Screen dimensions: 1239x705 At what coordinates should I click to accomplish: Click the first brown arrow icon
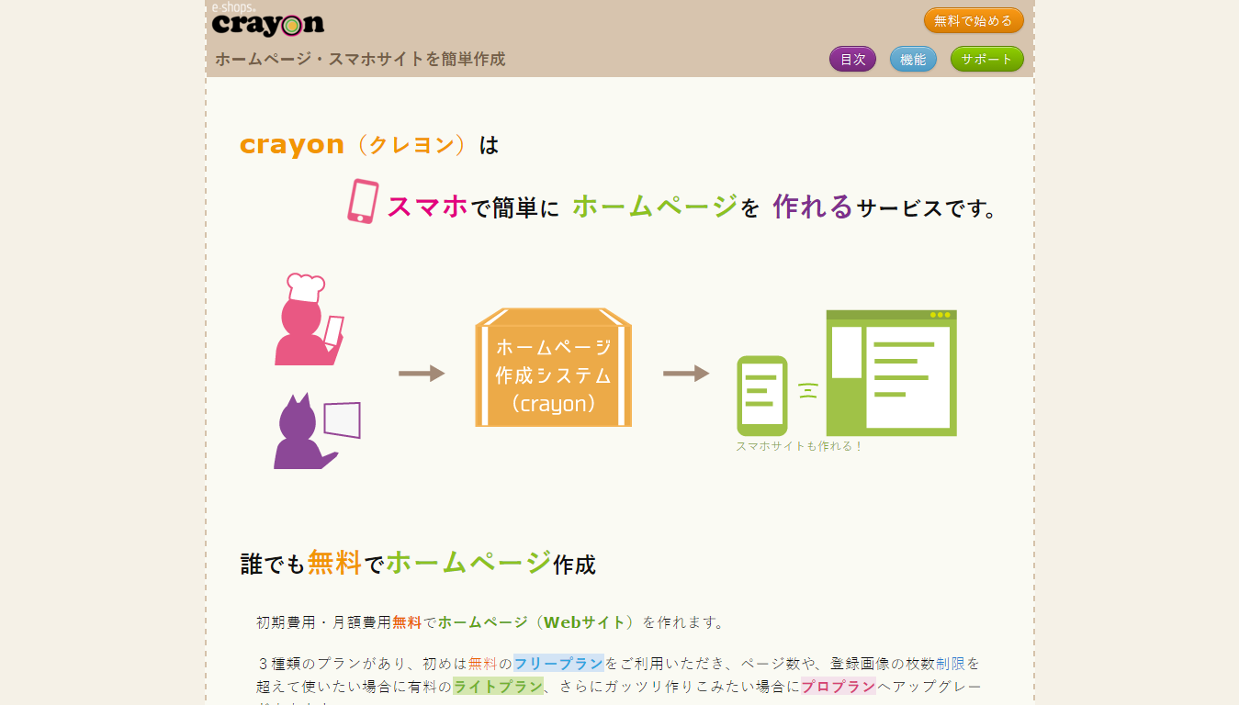pyautogui.click(x=422, y=373)
